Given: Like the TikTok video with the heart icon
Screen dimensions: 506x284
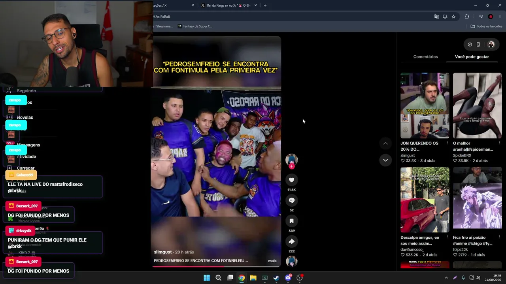Looking at the screenshot, I should click(x=291, y=180).
